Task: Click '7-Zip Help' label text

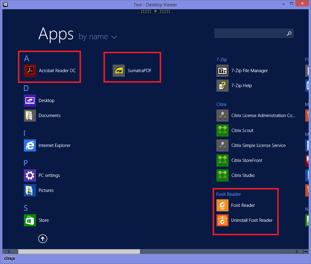Action: coord(242,86)
